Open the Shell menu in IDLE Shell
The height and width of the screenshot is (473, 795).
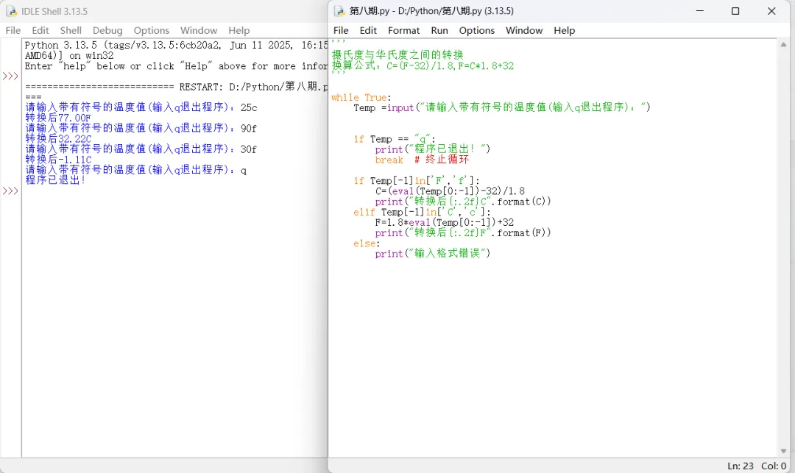coord(71,30)
